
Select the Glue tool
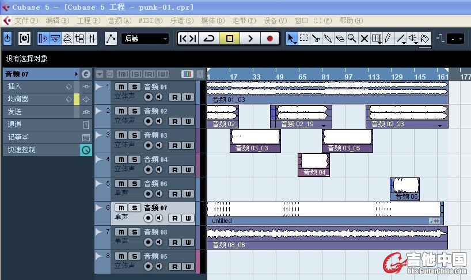pos(328,39)
